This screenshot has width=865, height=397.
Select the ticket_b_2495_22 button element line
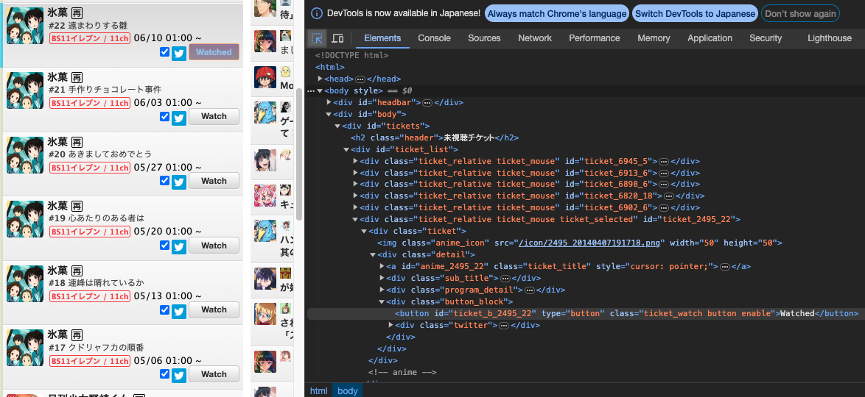586,313
